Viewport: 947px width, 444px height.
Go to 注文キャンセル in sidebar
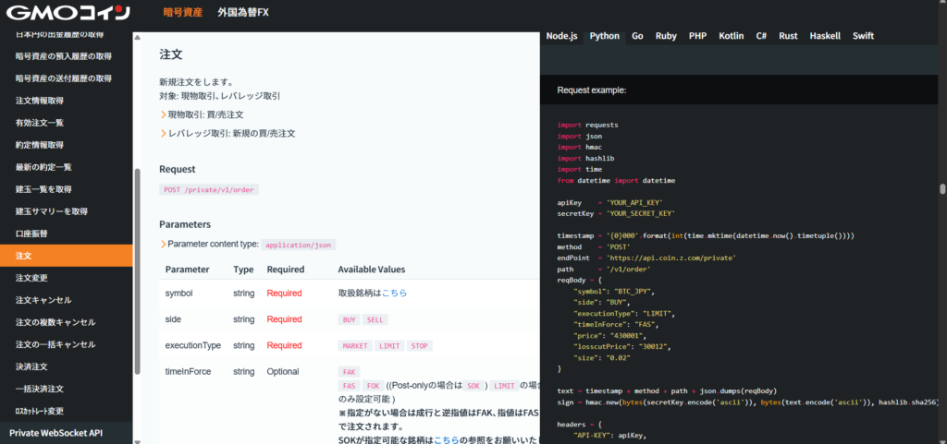43,300
